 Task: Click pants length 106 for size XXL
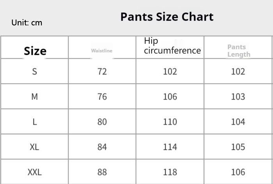point(238,172)
